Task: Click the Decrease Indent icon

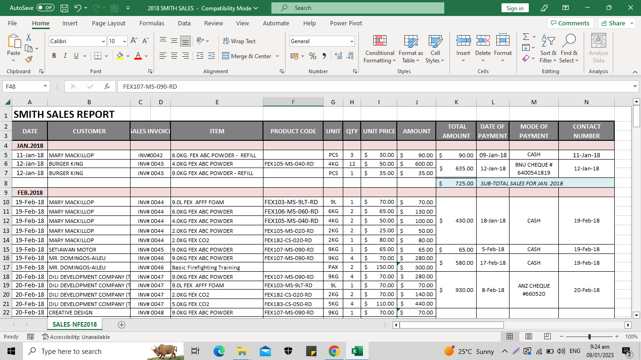Action: [200, 56]
